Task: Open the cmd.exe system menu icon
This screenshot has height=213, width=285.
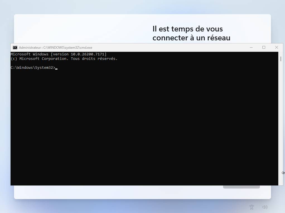Action: tap(15, 48)
